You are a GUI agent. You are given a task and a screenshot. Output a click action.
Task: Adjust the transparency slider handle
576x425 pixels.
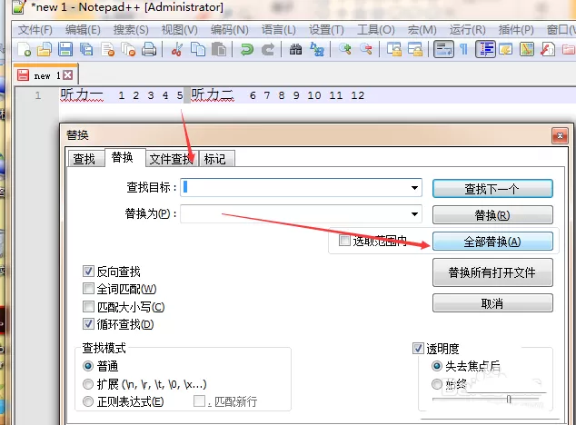tap(509, 399)
